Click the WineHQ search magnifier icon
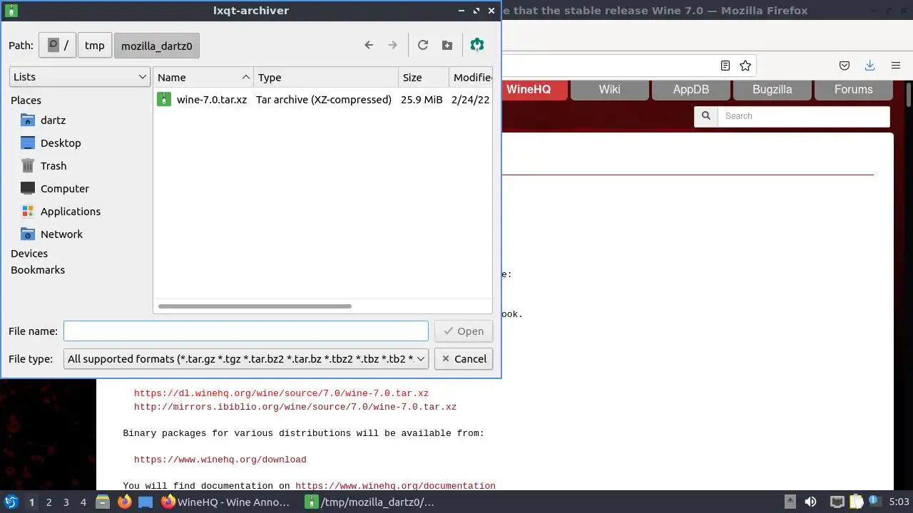Viewport: 913px width, 513px height. 706,116
